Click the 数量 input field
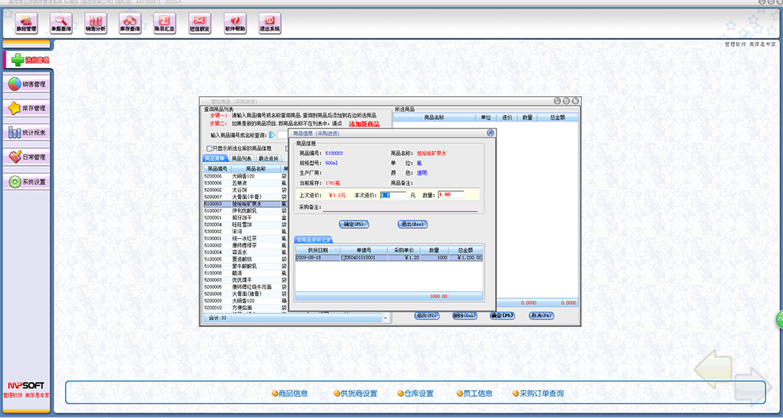783x418 pixels. point(451,194)
